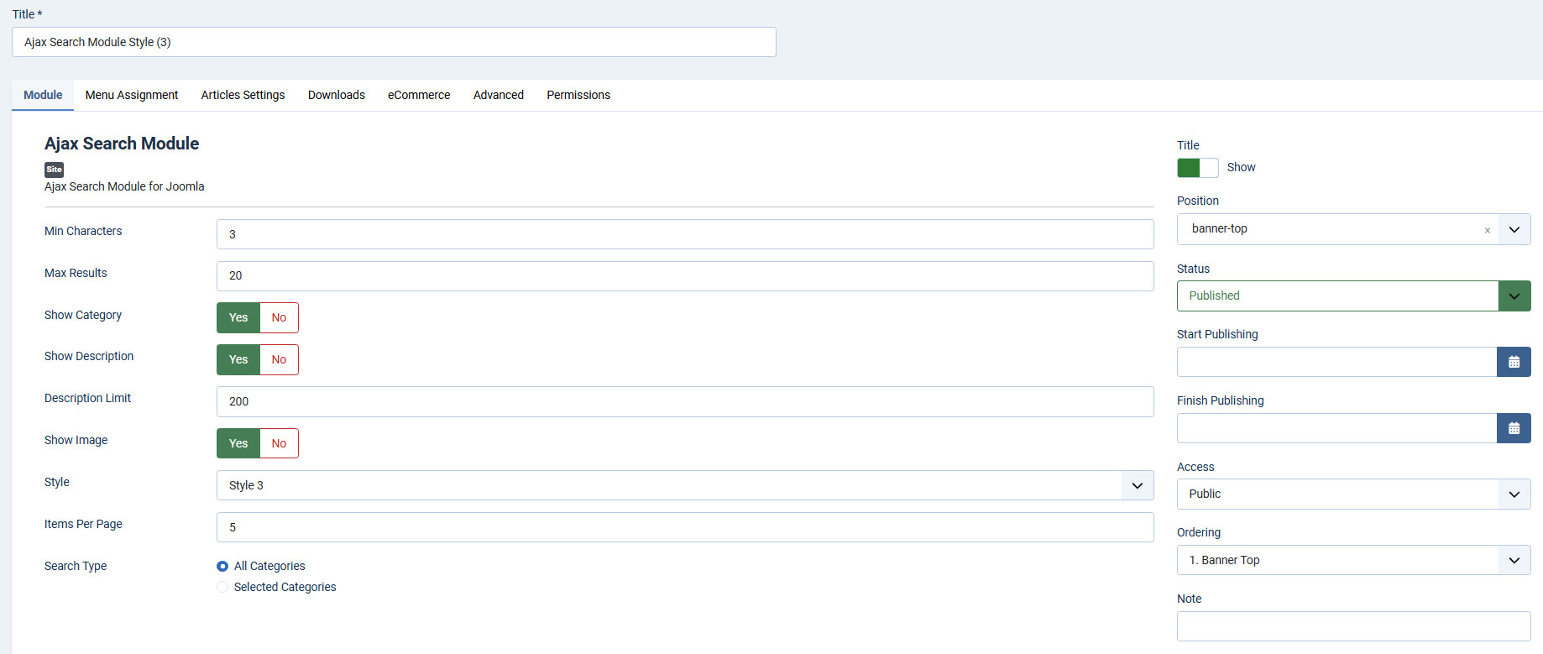Open the Position dropdown arrow
This screenshot has width=1543, height=654.
[1514, 229]
